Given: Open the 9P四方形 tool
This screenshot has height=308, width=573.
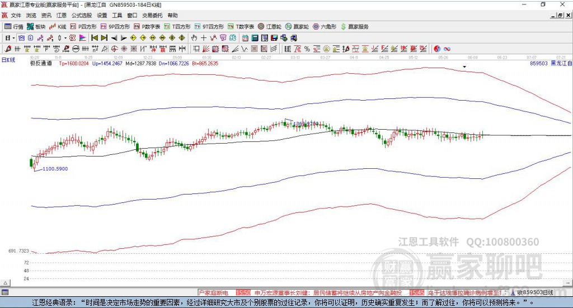Looking at the screenshot, I should click(x=115, y=27).
